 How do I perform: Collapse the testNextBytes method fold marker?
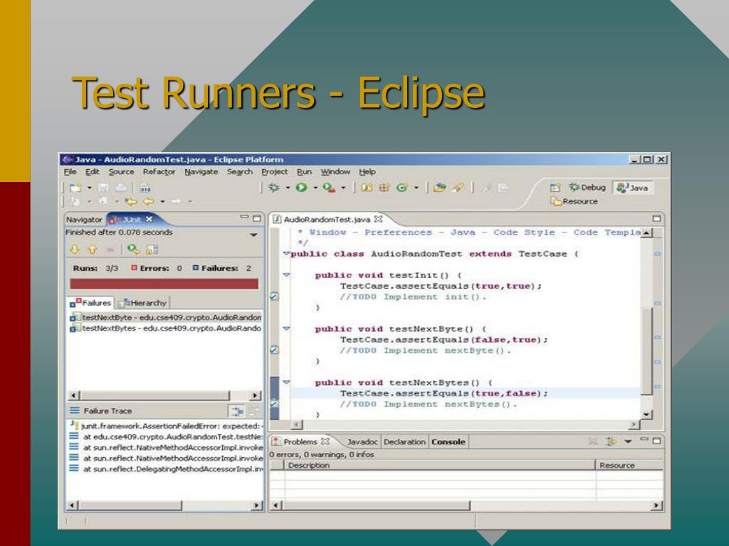pyautogui.click(x=286, y=382)
